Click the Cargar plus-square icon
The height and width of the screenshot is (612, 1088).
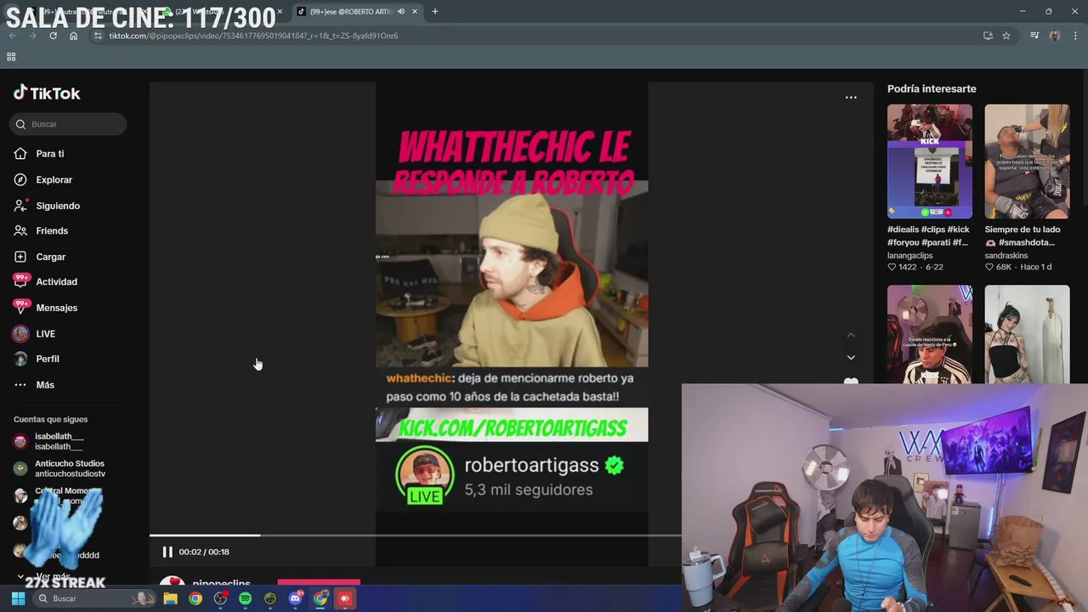click(x=20, y=257)
